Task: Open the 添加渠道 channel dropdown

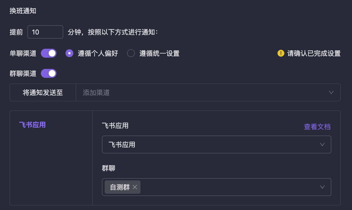Action: tap(196, 92)
